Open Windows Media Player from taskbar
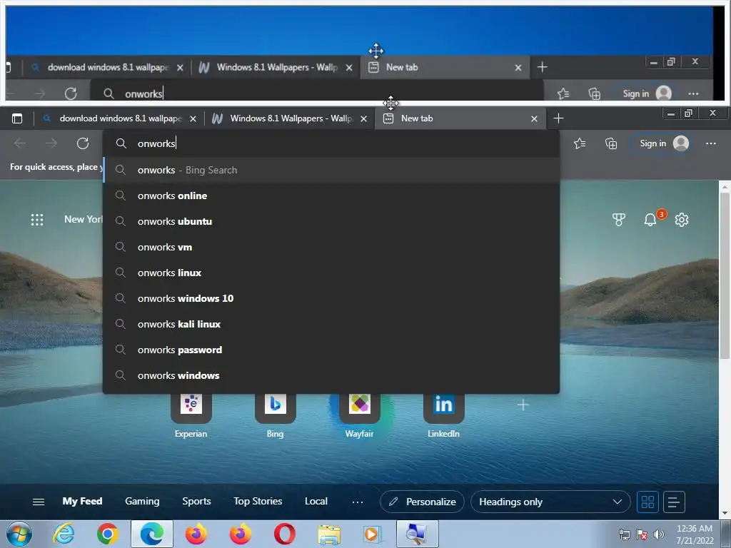The image size is (731, 548). pos(372,534)
